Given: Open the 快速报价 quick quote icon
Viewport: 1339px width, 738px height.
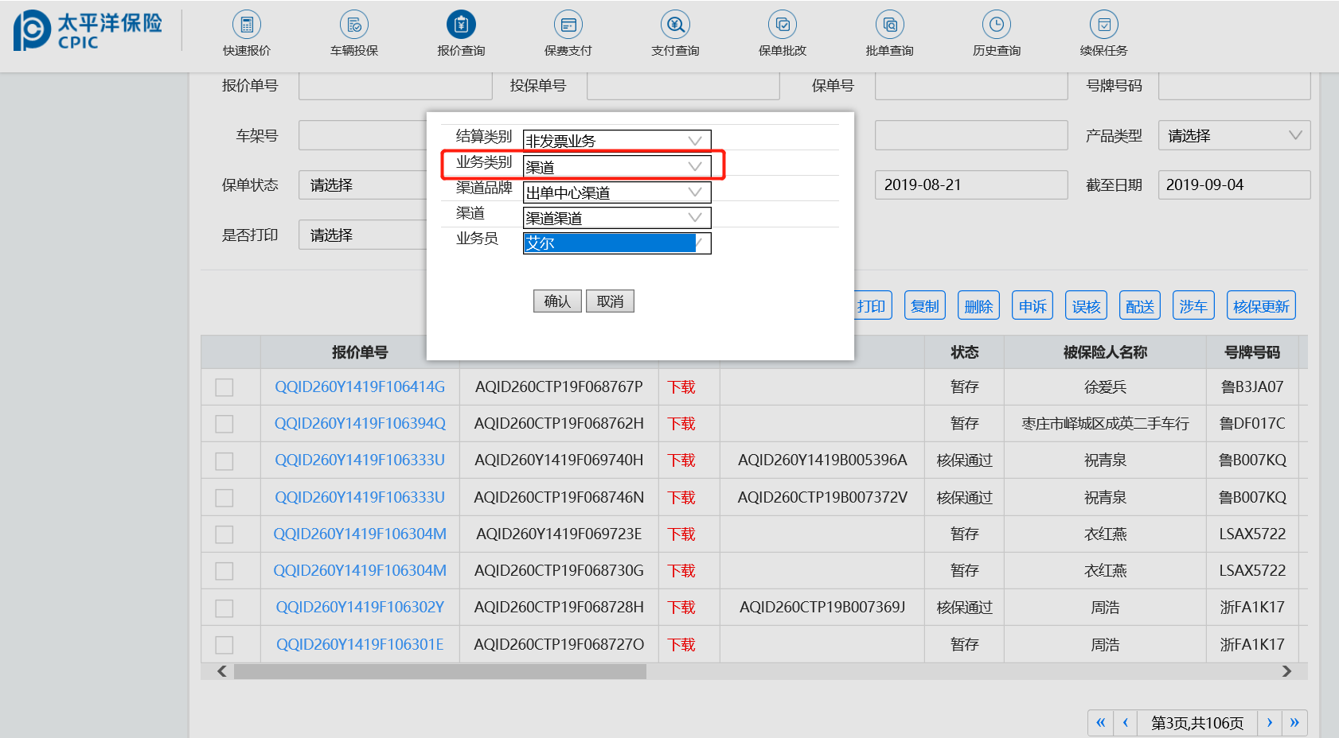Looking at the screenshot, I should tap(247, 25).
